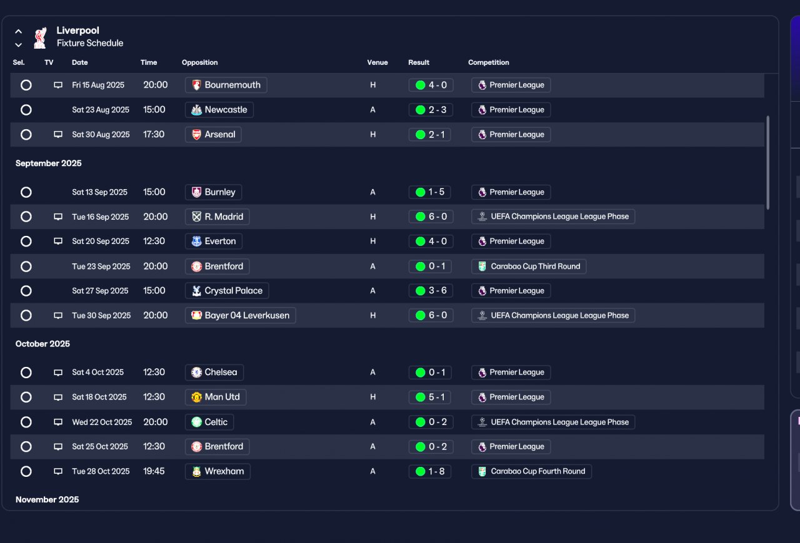Image resolution: width=800 pixels, height=543 pixels.
Task: Click the Premier League icon on Everton row
Action: tap(482, 242)
